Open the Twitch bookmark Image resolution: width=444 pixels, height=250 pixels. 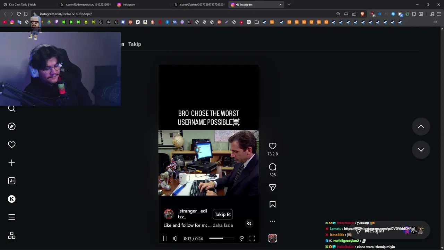(57, 22)
